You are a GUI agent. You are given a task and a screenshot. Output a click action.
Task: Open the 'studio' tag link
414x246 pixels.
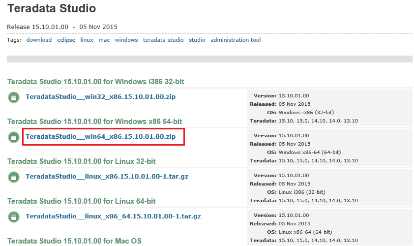[197, 40]
